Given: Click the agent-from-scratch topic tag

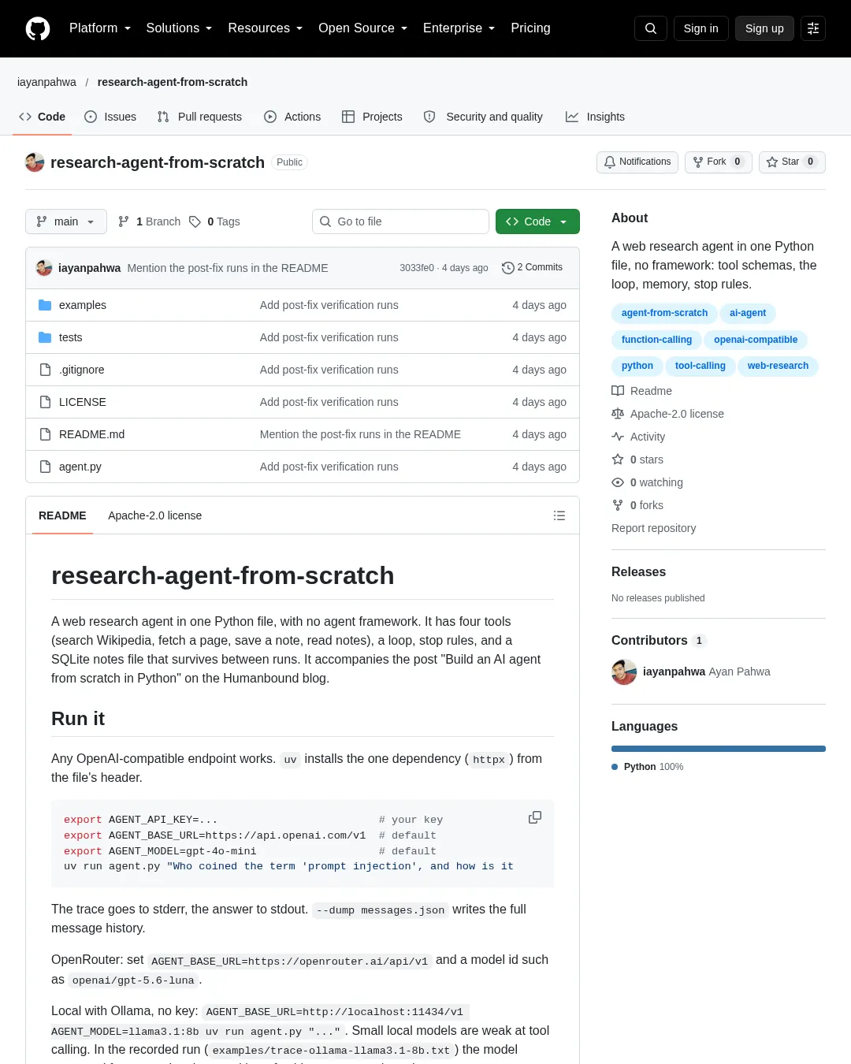Looking at the screenshot, I should click(664, 313).
